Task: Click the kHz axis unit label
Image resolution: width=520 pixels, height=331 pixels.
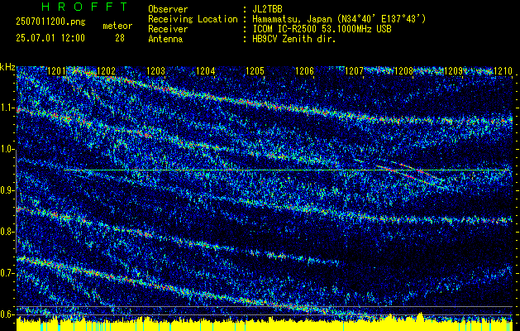Action: (7, 68)
